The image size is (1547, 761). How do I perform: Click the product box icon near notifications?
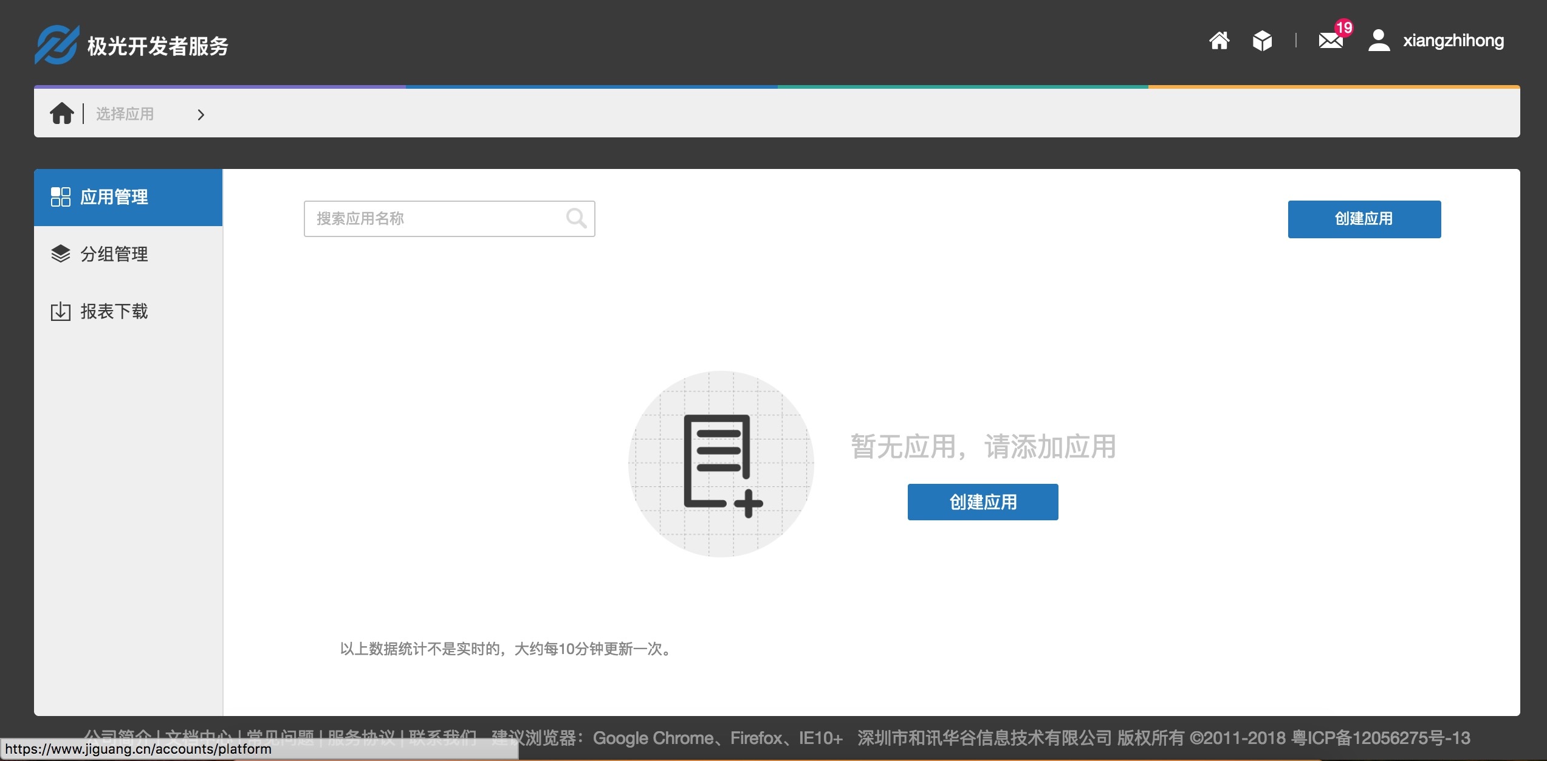pos(1262,41)
